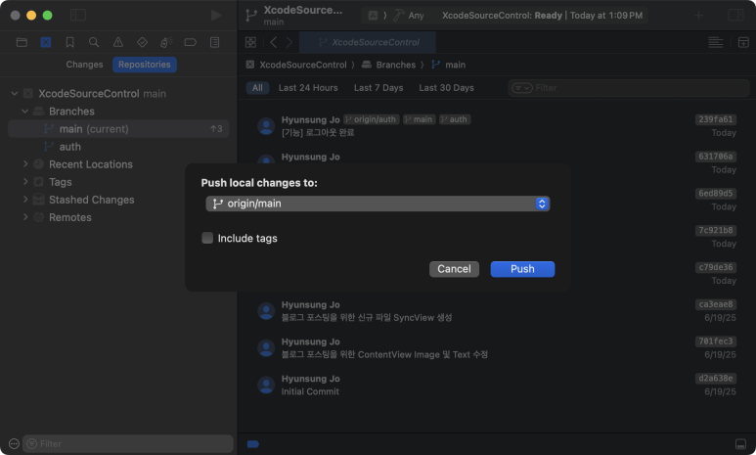Open the Find navigator magnifier icon
Viewport: 756px width, 455px height.
(94, 42)
